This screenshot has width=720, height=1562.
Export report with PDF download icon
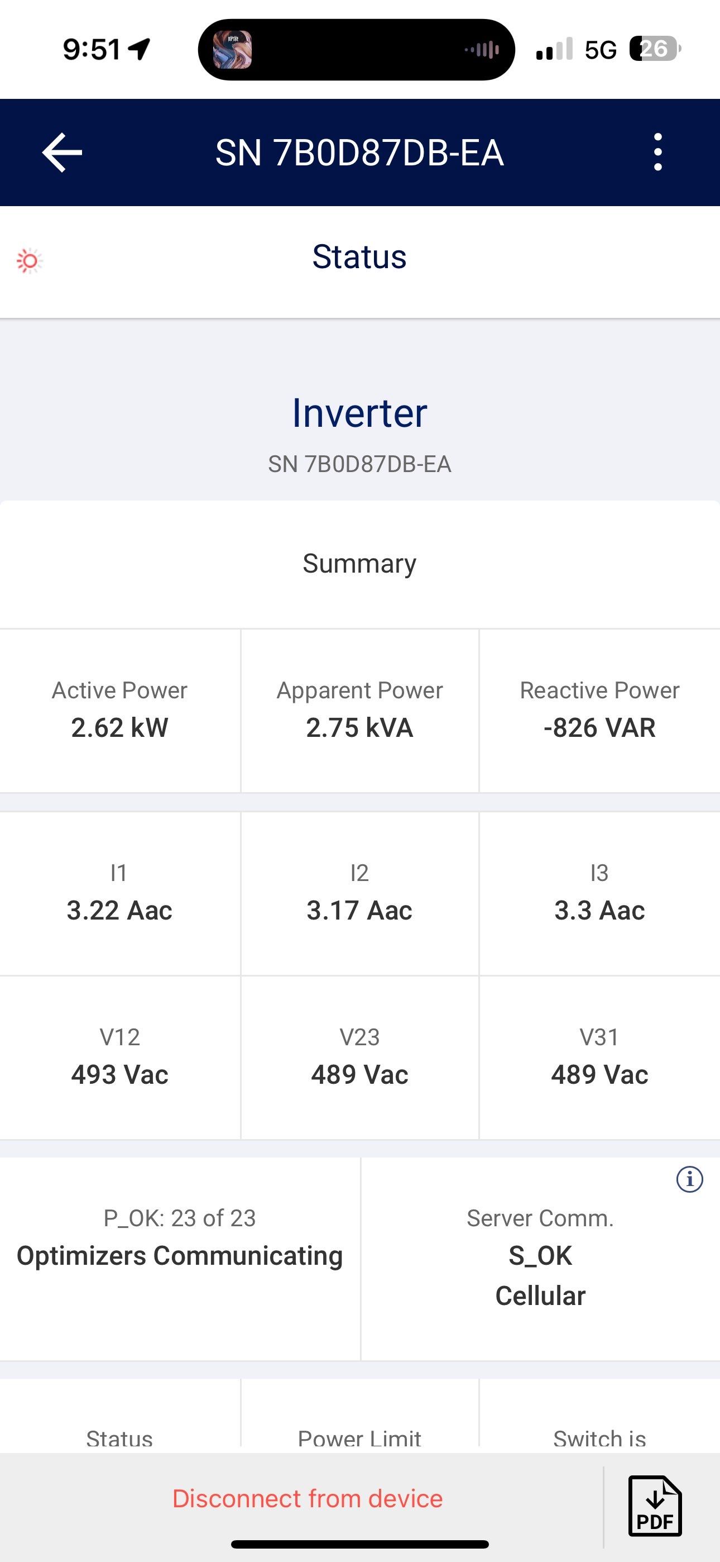pos(655,1506)
